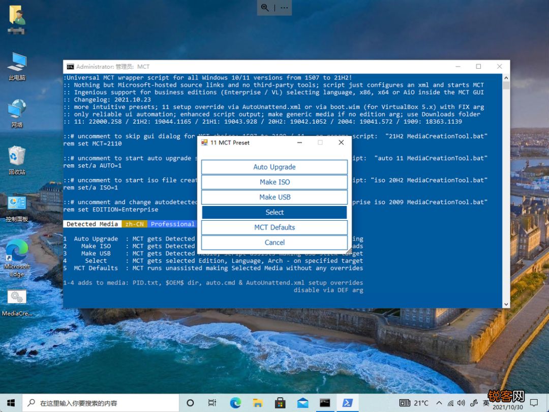Launch Edge from the taskbar
This screenshot has width=549, height=412.
(235, 403)
